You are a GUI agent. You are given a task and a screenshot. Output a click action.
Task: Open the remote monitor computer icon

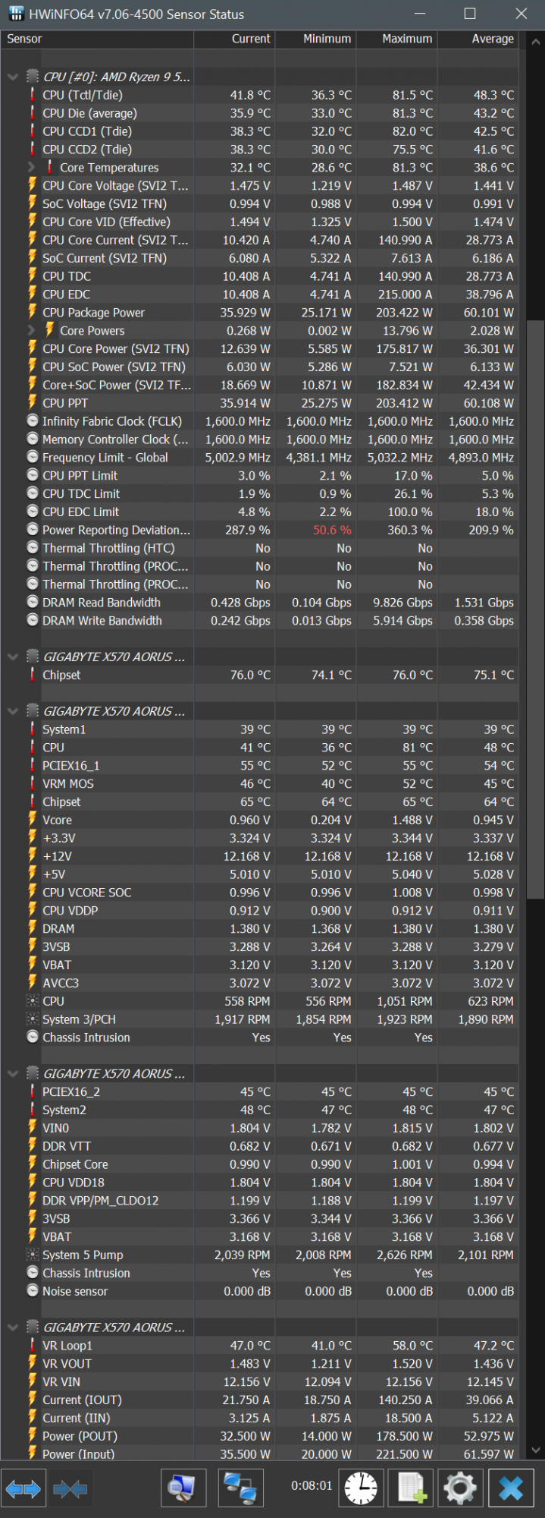coord(183,1488)
